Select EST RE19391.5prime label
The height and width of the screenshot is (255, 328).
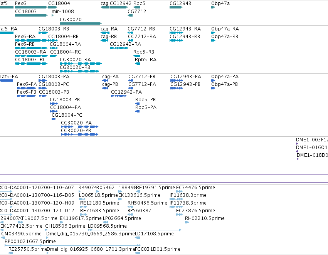coord(156,188)
